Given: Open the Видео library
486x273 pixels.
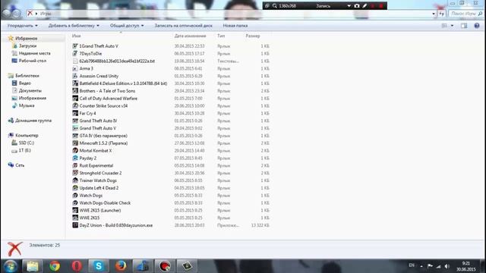Looking at the screenshot, I should pyautogui.click(x=25, y=83).
